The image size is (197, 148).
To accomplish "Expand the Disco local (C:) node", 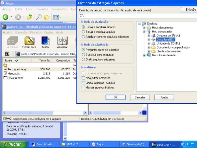I will [x=149, y=40].
